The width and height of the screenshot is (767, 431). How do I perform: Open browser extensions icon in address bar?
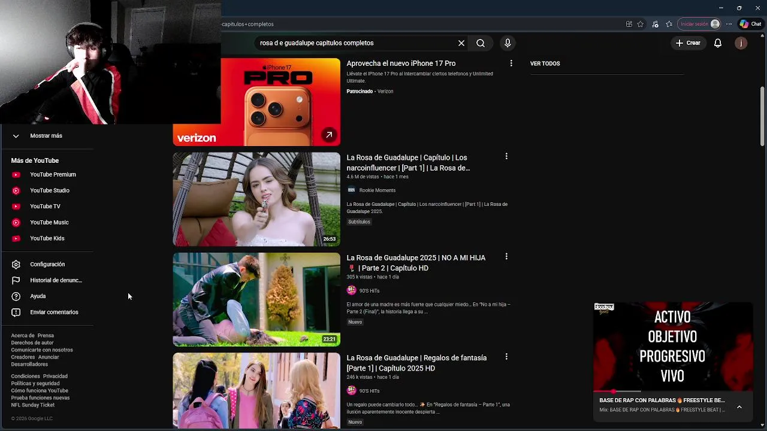point(629,24)
